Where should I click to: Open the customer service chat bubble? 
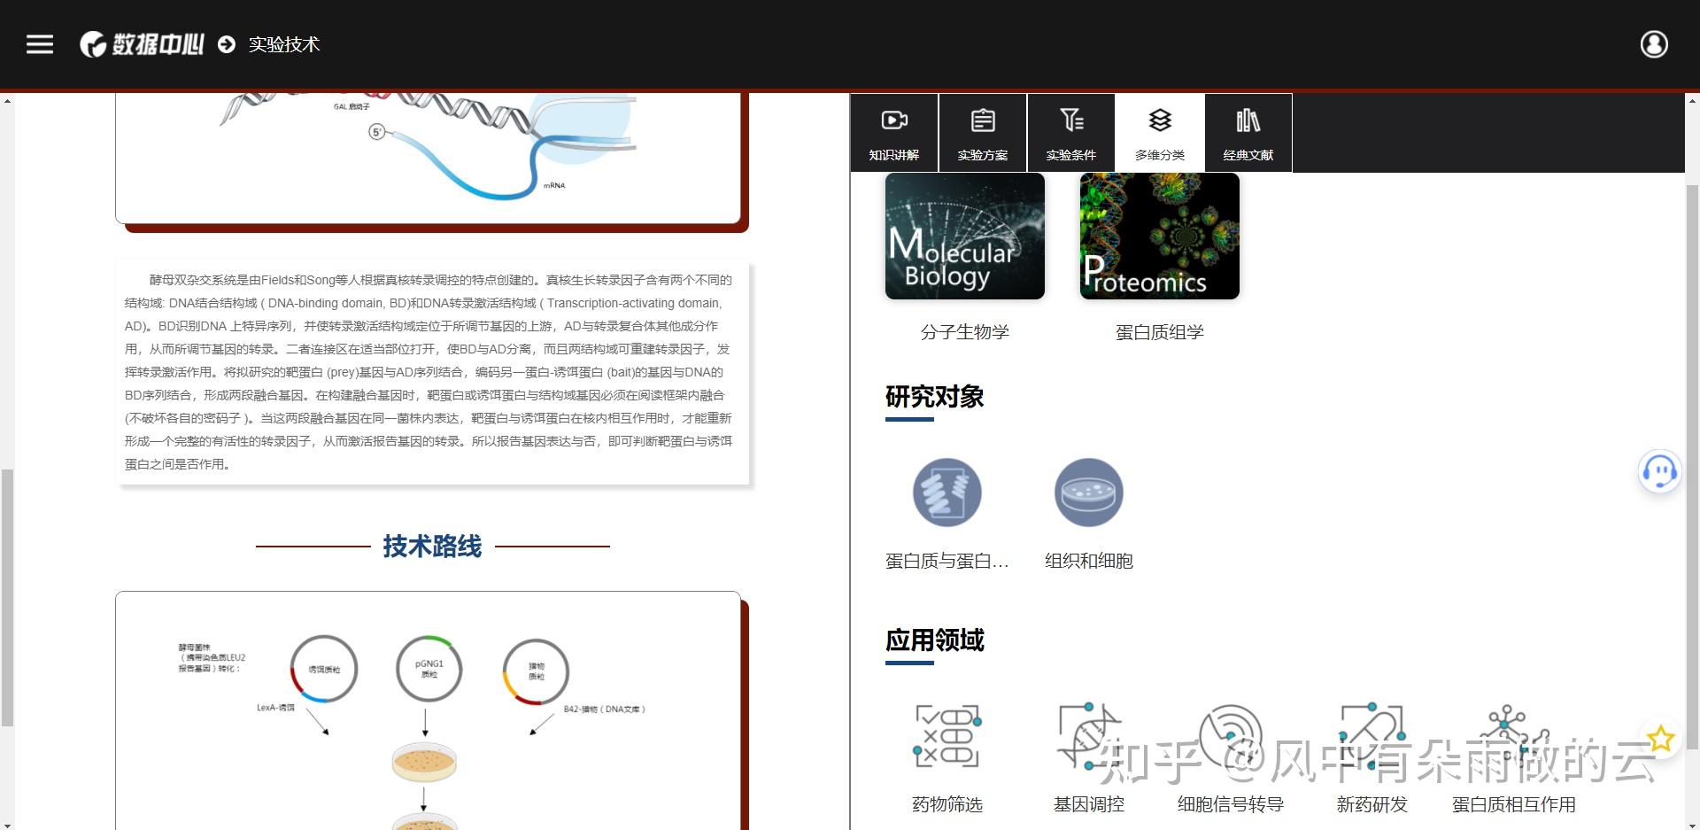point(1660,471)
